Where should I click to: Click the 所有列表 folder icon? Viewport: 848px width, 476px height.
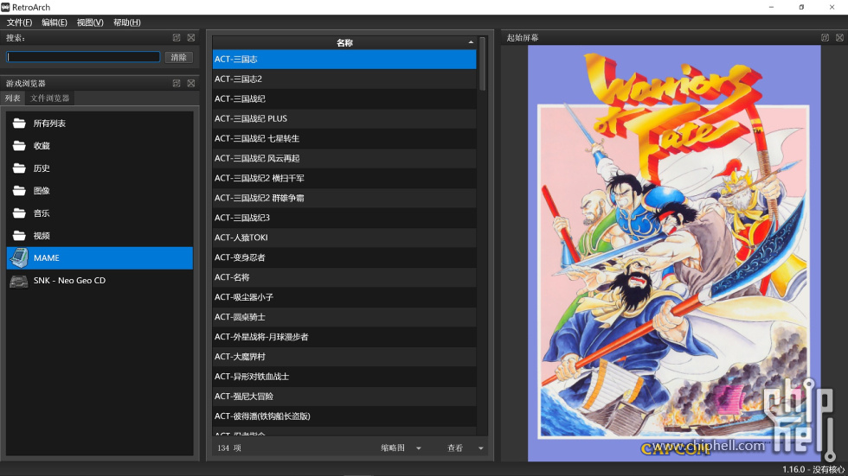19,123
